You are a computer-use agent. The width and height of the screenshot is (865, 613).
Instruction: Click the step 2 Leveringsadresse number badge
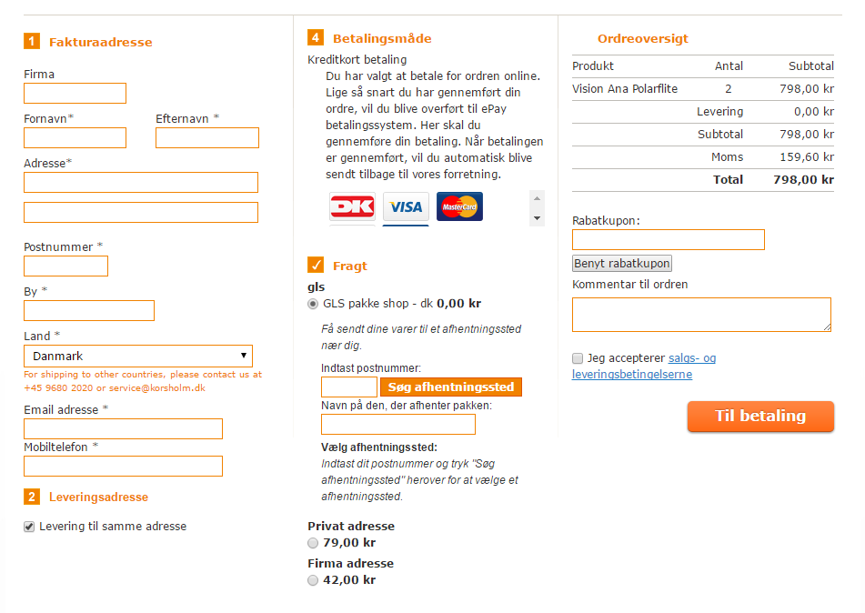point(32,497)
